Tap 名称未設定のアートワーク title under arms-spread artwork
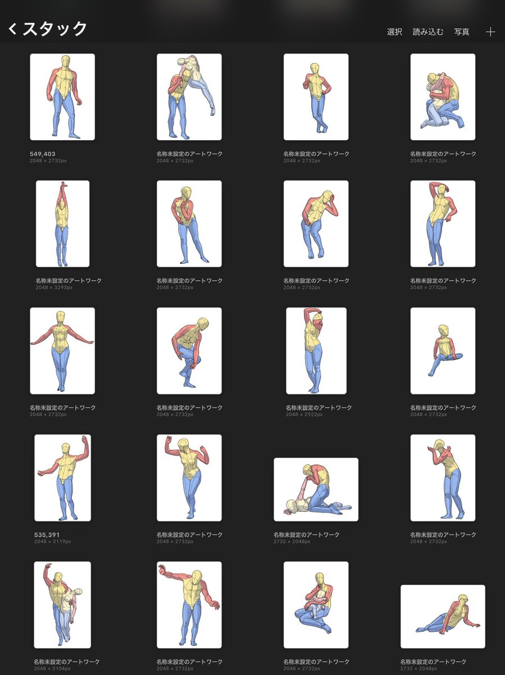The image size is (505, 675). pos(63,408)
